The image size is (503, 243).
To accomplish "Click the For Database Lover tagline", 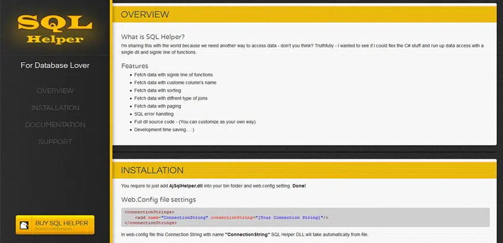I will tap(55, 65).
